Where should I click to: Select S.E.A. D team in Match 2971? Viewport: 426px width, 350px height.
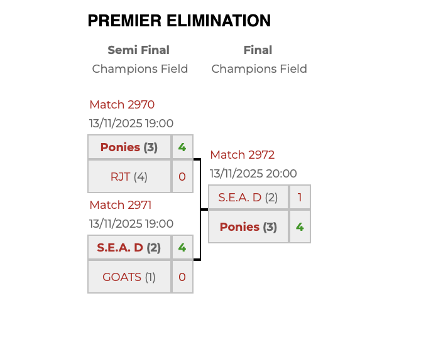[x=120, y=248]
